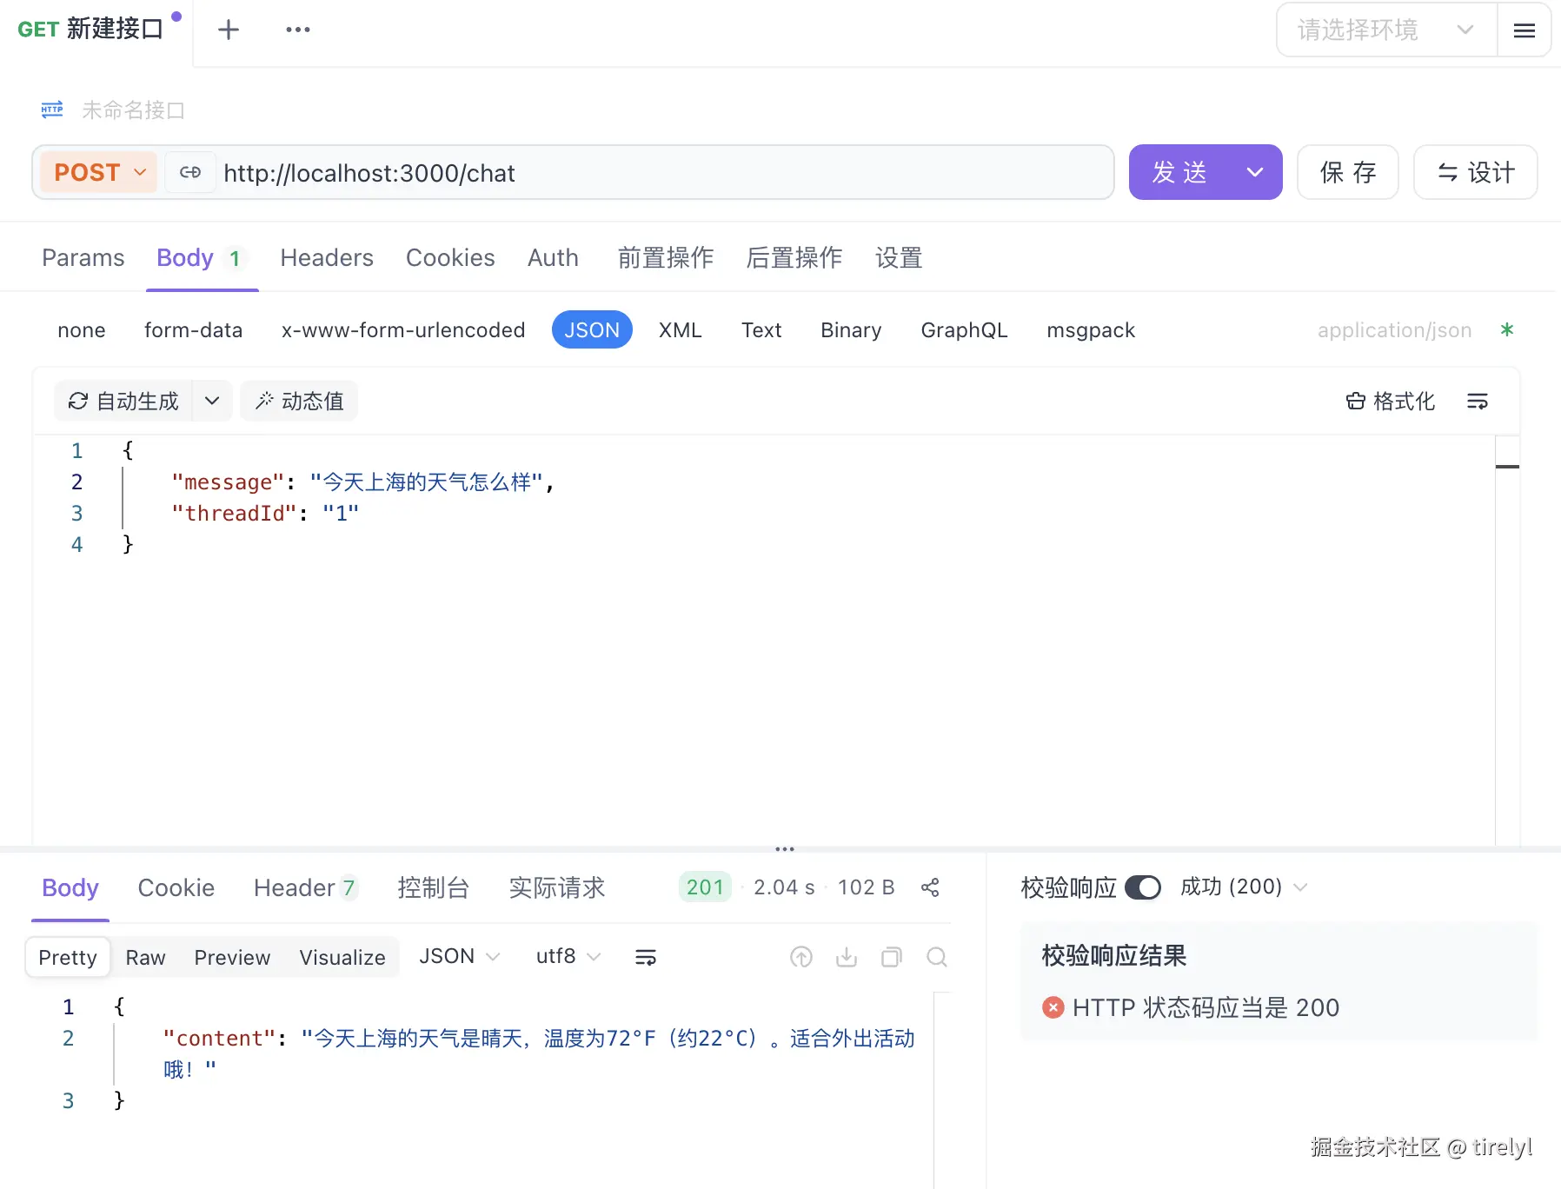
Task: Click the 发送 send button
Action: pos(1179,172)
